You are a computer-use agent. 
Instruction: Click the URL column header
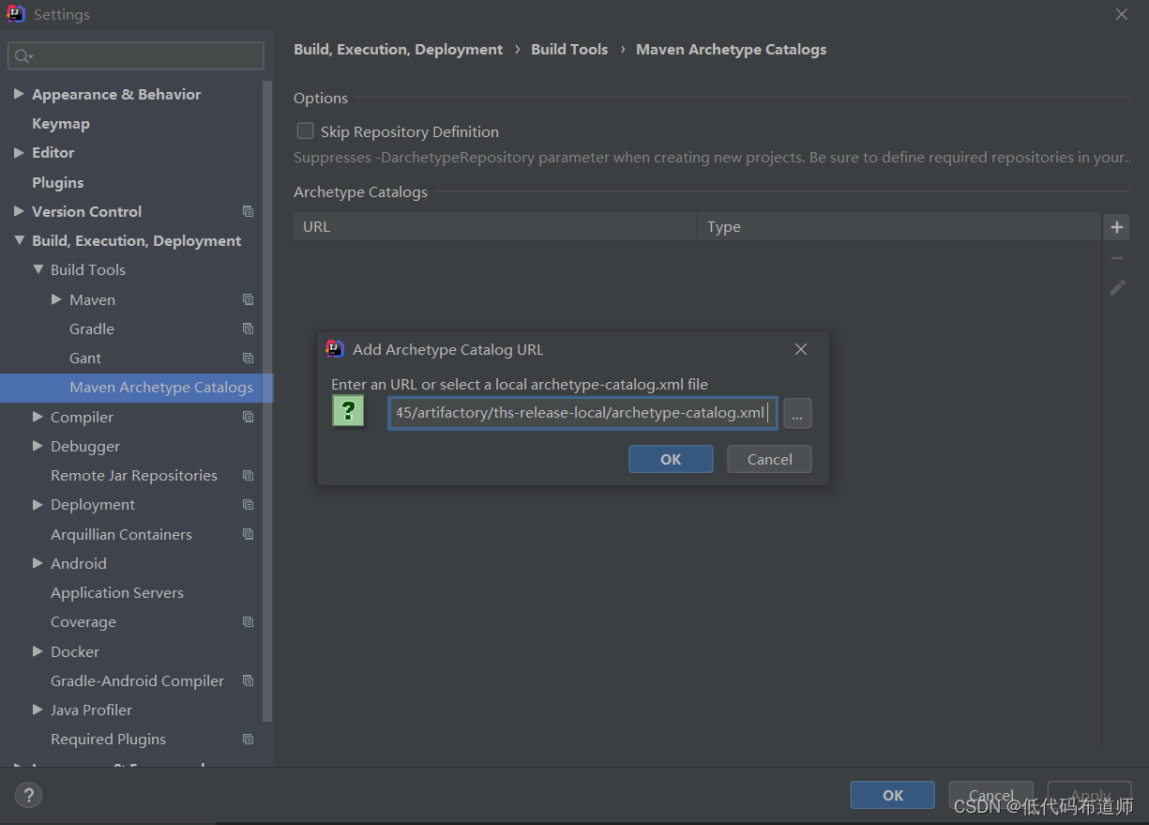click(495, 226)
